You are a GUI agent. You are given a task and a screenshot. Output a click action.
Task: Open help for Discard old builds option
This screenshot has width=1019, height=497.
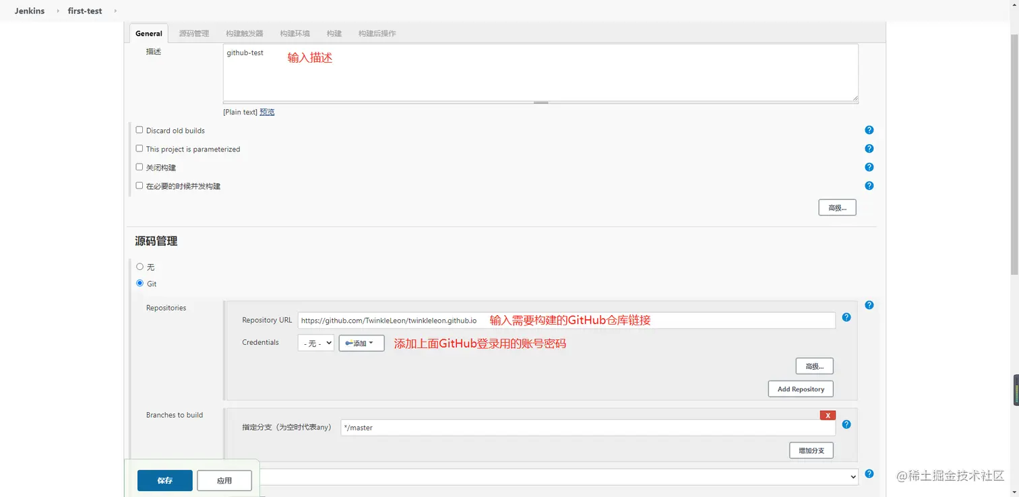click(x=869, y=130)
